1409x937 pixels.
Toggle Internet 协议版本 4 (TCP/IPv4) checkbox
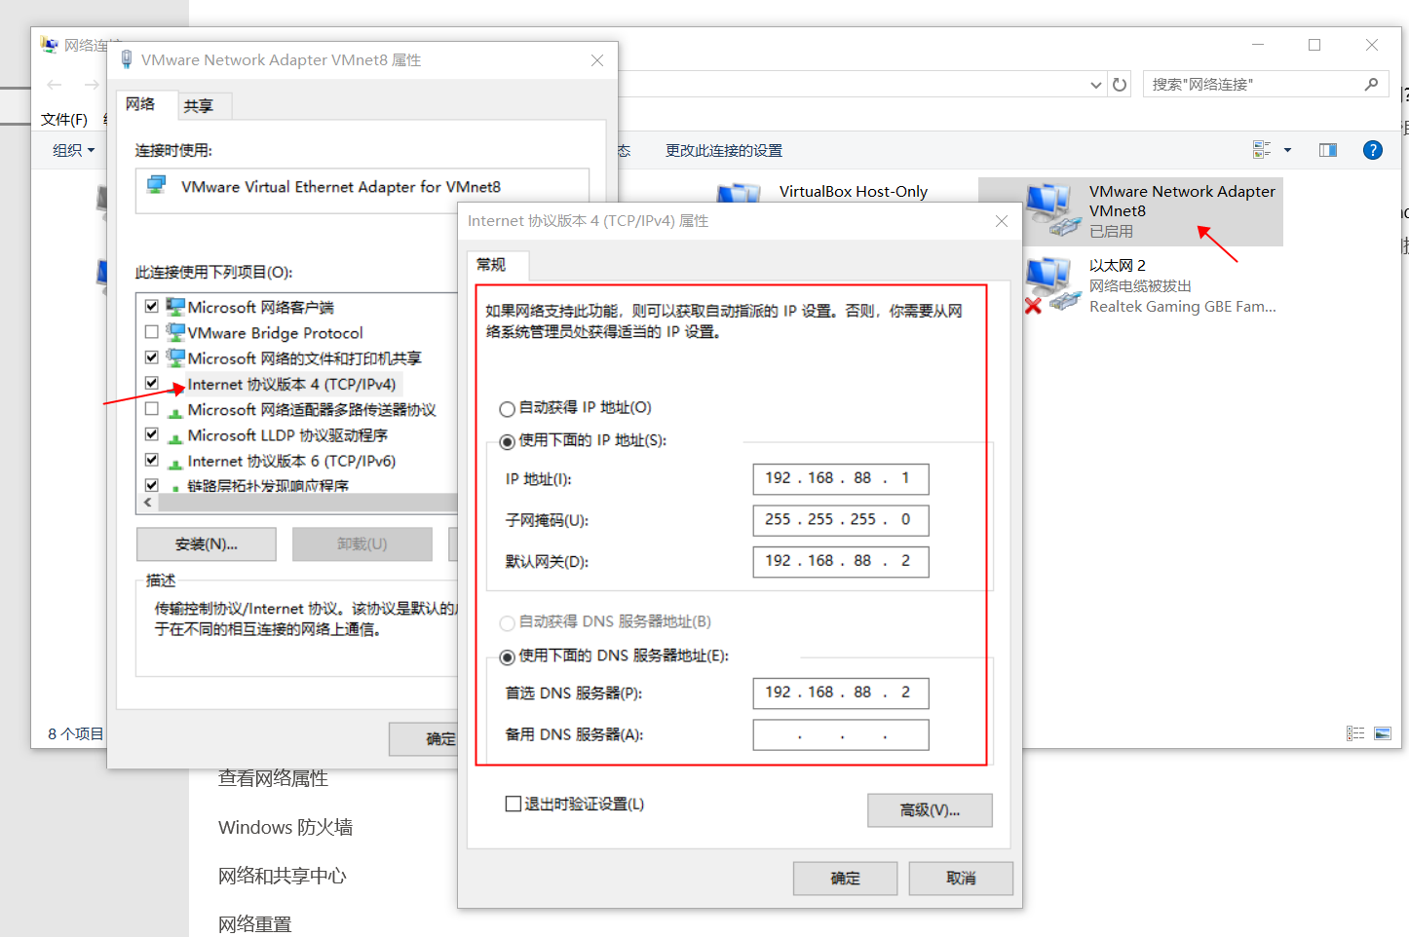pos(152,383)
